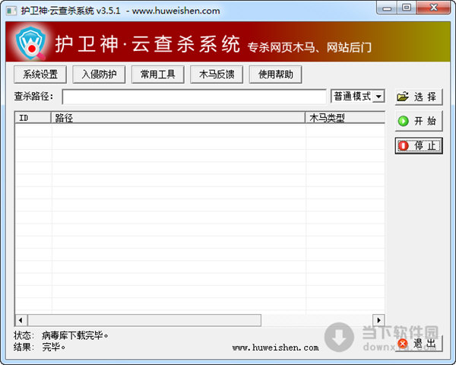The width and height of the screenshot is (456, 365).
Task: Click status text 病毒库下载完毕
Action: point(75,335)
